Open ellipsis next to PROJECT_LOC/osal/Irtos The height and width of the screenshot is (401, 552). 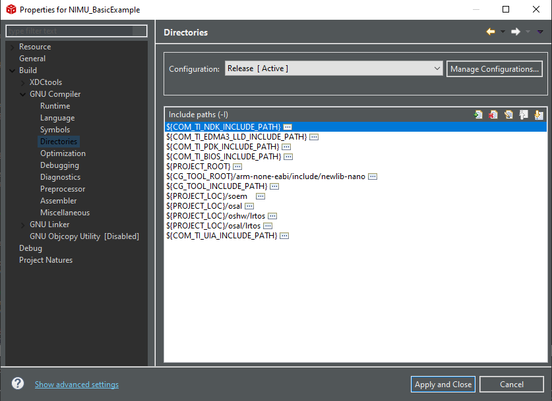click(268, 226)
